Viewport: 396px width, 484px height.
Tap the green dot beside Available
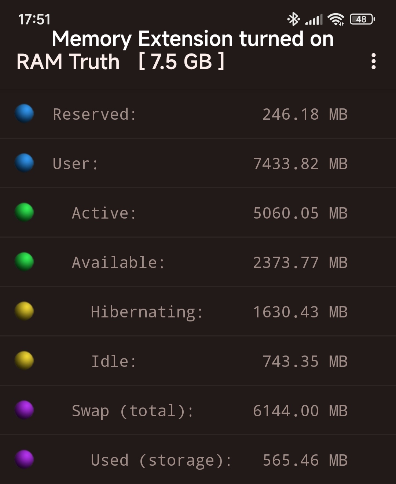(x=24, y=261)
